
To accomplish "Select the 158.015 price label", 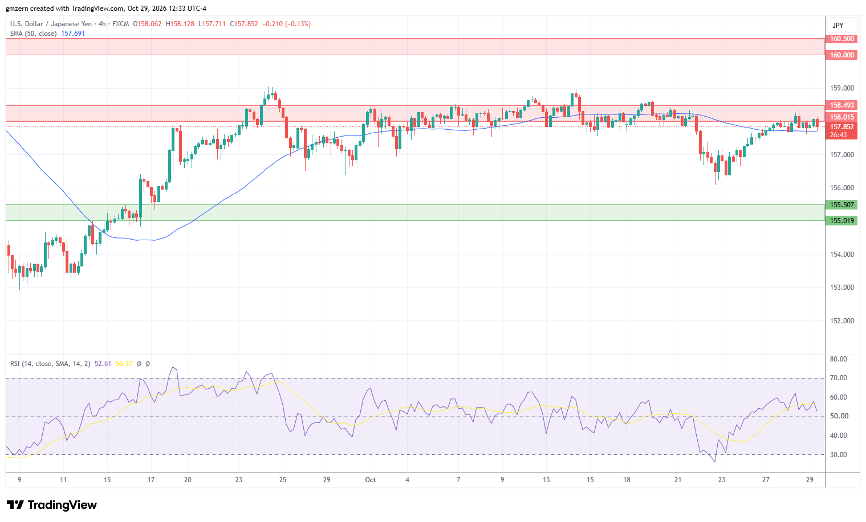I will 841,117.
